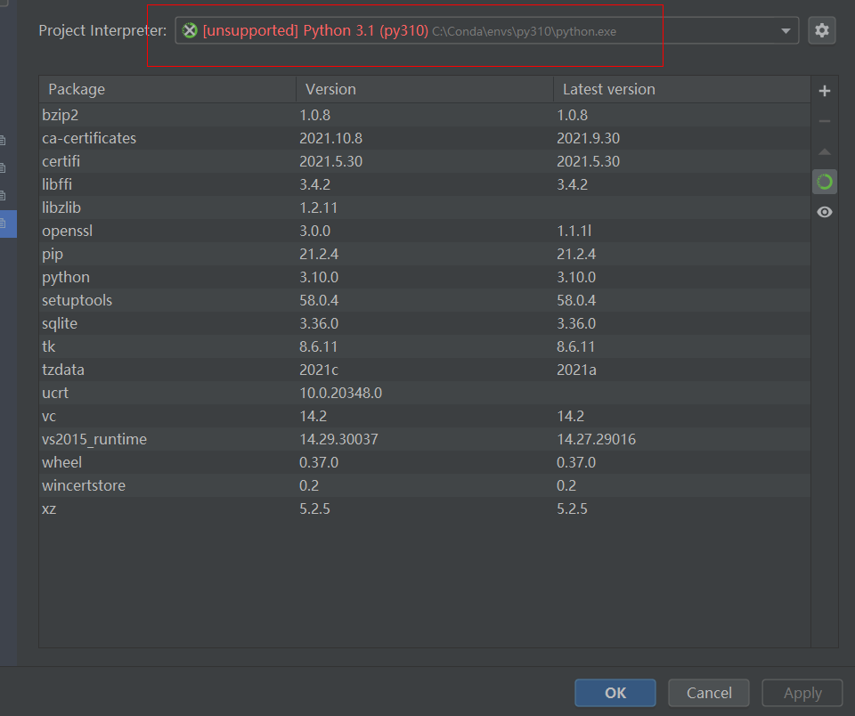855x716 pixels.
Task: Toggle show early releases eye icon
Action: [825, 212]
